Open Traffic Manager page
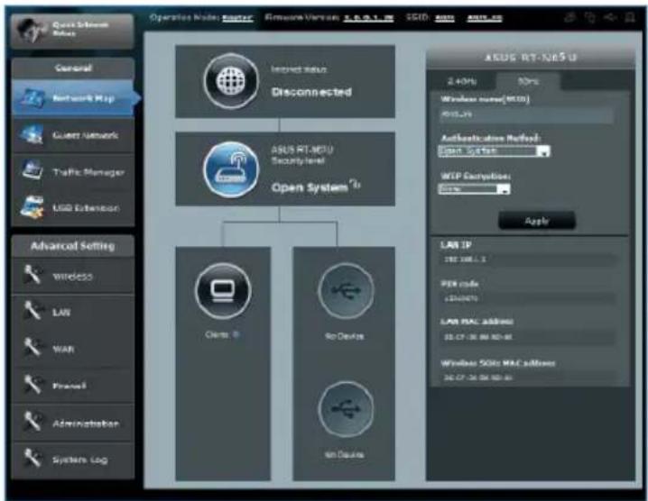Screen dimensions: 648x501 pyautogui.click(x=74, y=172)
